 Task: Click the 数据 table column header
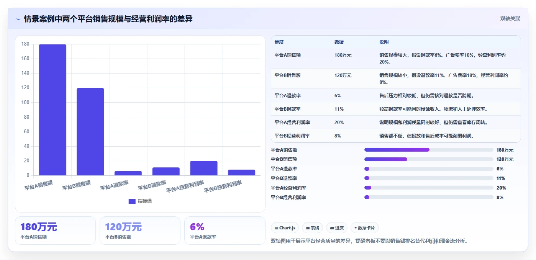click(x=353, y=42)
